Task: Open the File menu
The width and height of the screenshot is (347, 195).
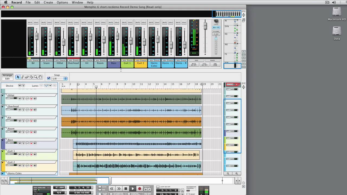Action: pos(28,2)
